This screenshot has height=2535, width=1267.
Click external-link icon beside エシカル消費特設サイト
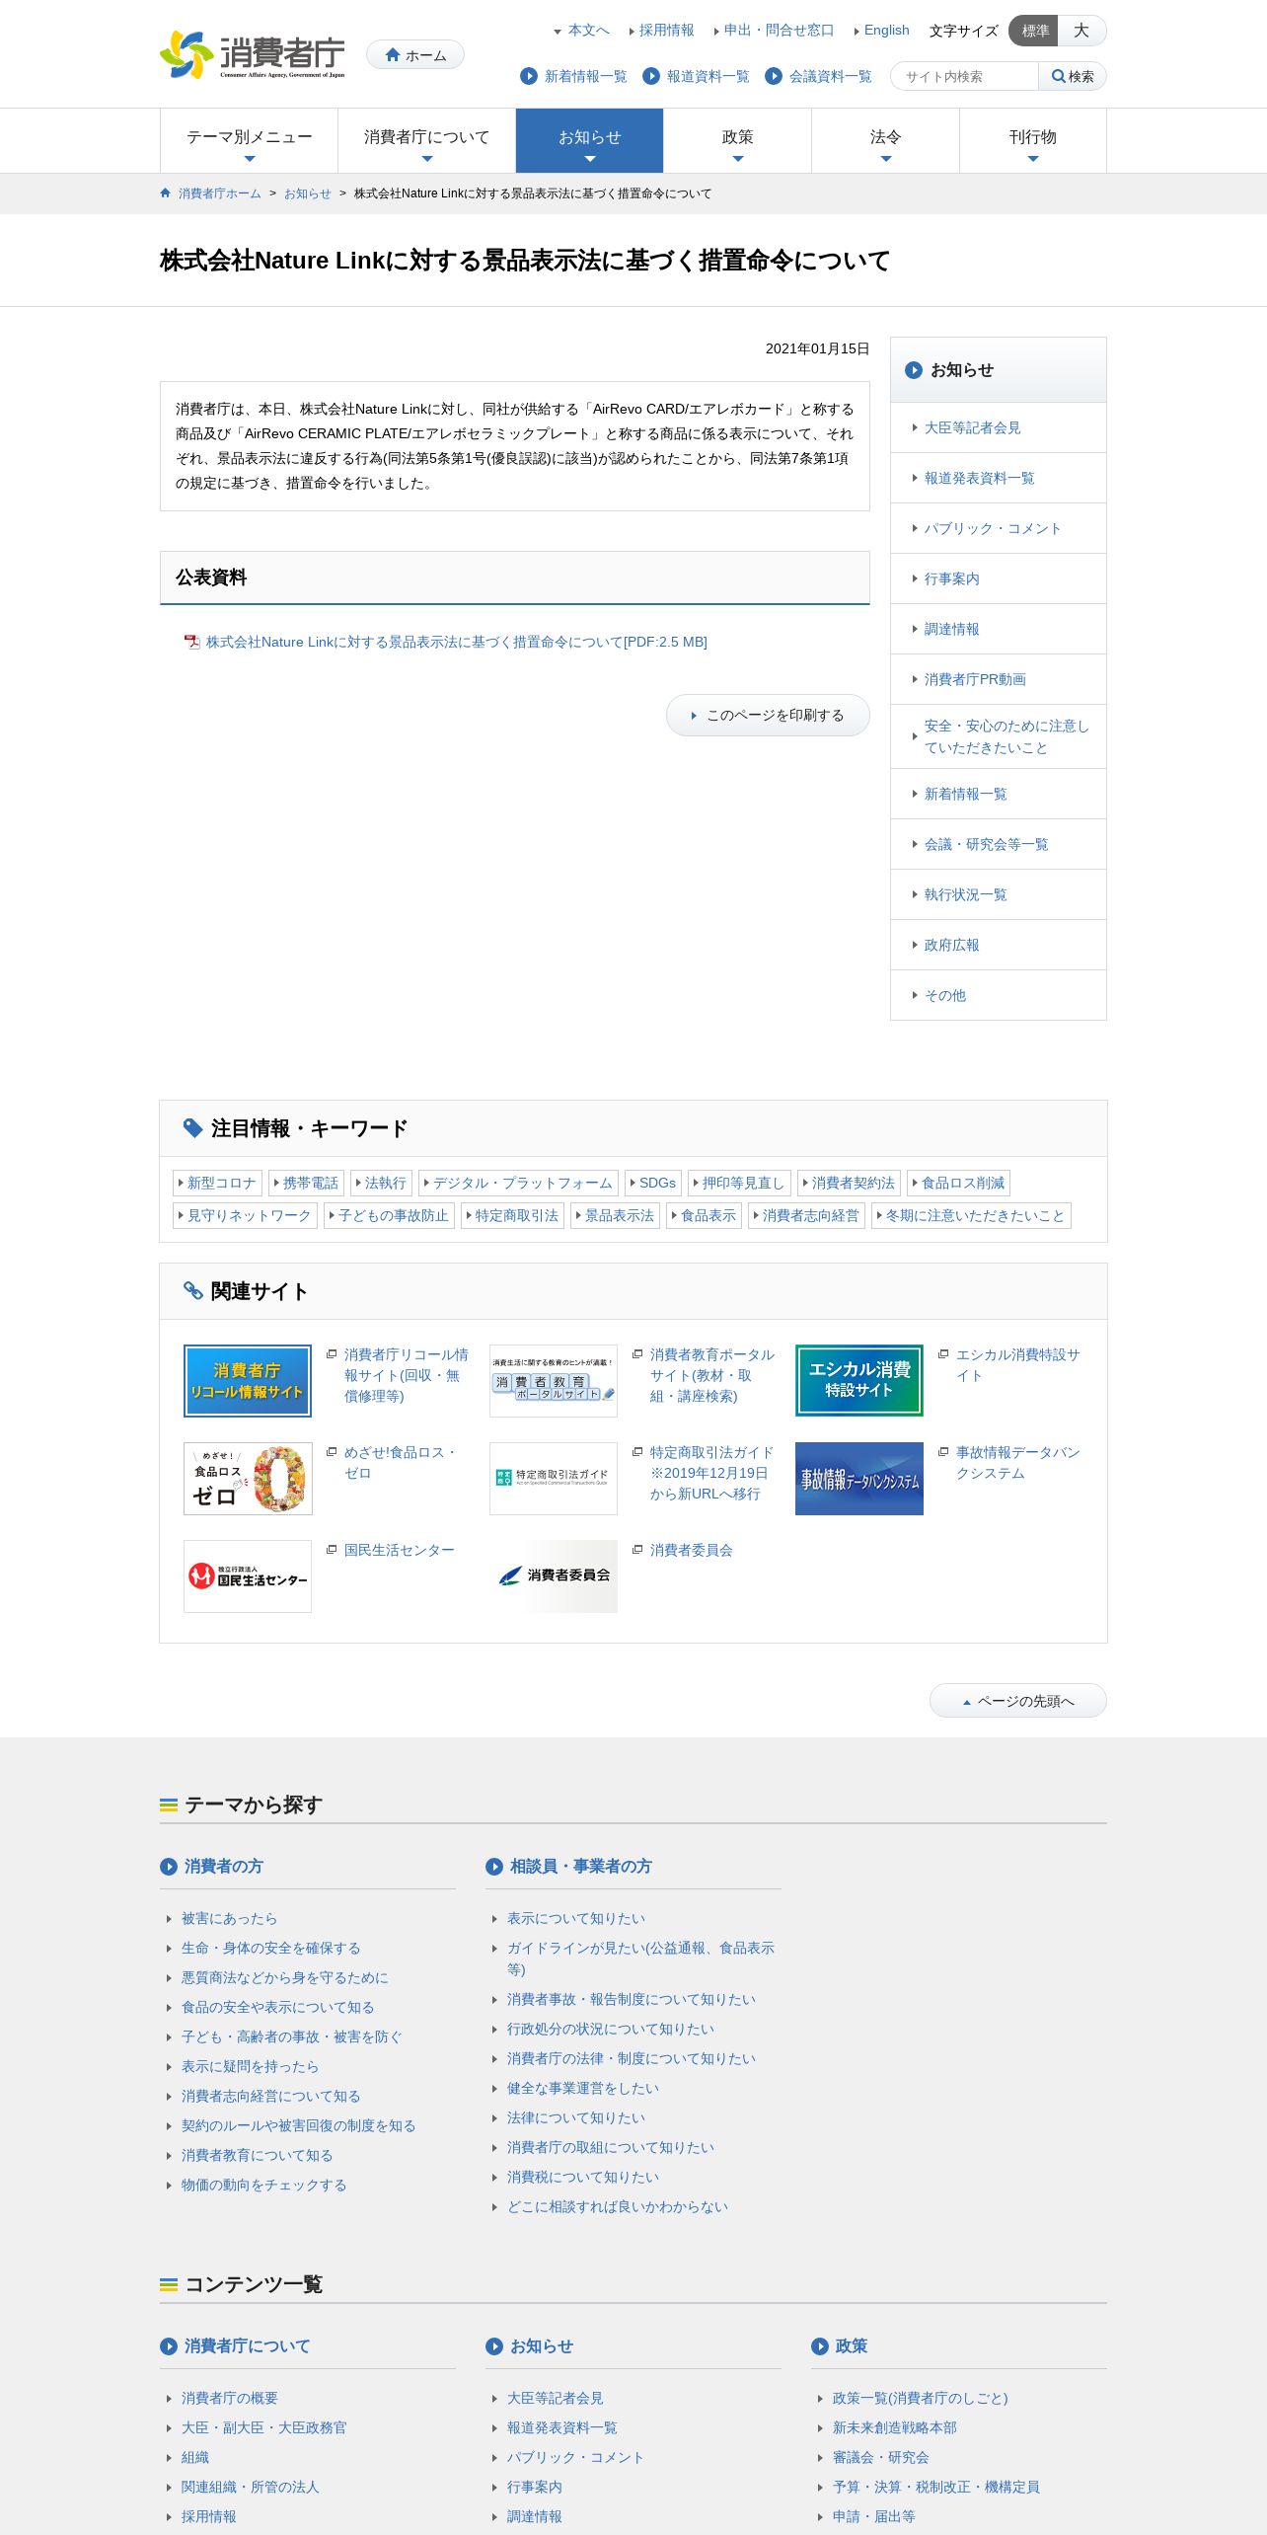pos(943,1354)
